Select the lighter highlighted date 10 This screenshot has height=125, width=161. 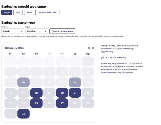tap(24, 82)
